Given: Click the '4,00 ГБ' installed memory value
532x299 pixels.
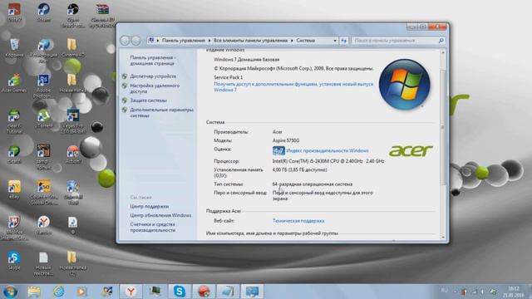Looking at the screenshot, I should pyautogui.click(x=299, y=169).
